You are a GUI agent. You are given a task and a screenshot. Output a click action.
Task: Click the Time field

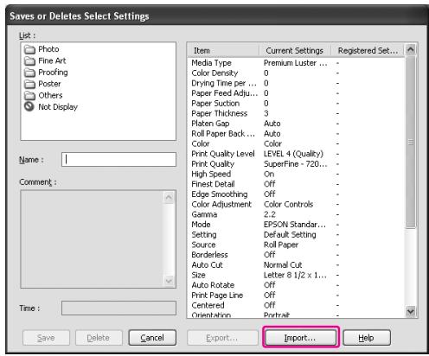coord(118,308)
